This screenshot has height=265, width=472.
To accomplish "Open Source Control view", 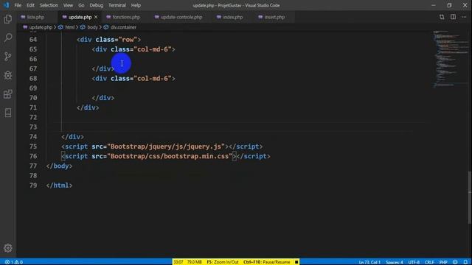I will click(8, 57).
